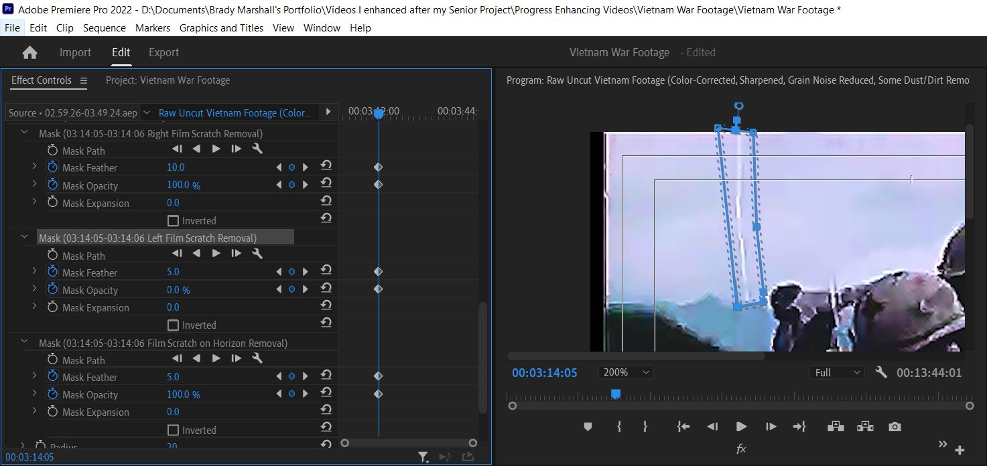
Task: Collapse the Left Film Scratch Removal mask
Action: coord(25,238)
